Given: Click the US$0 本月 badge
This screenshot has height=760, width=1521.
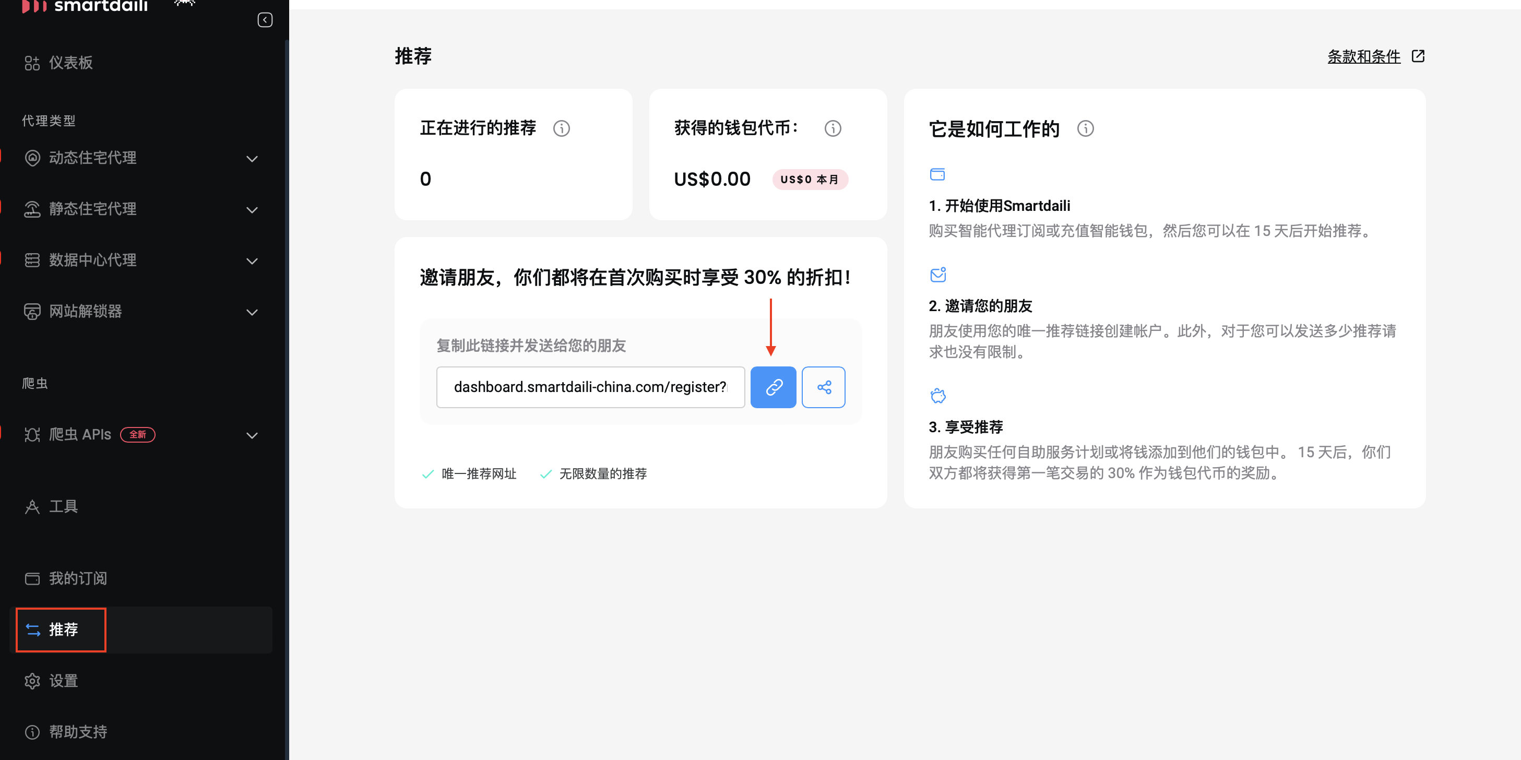Looking at the screenshot, I should click(810, 180).
